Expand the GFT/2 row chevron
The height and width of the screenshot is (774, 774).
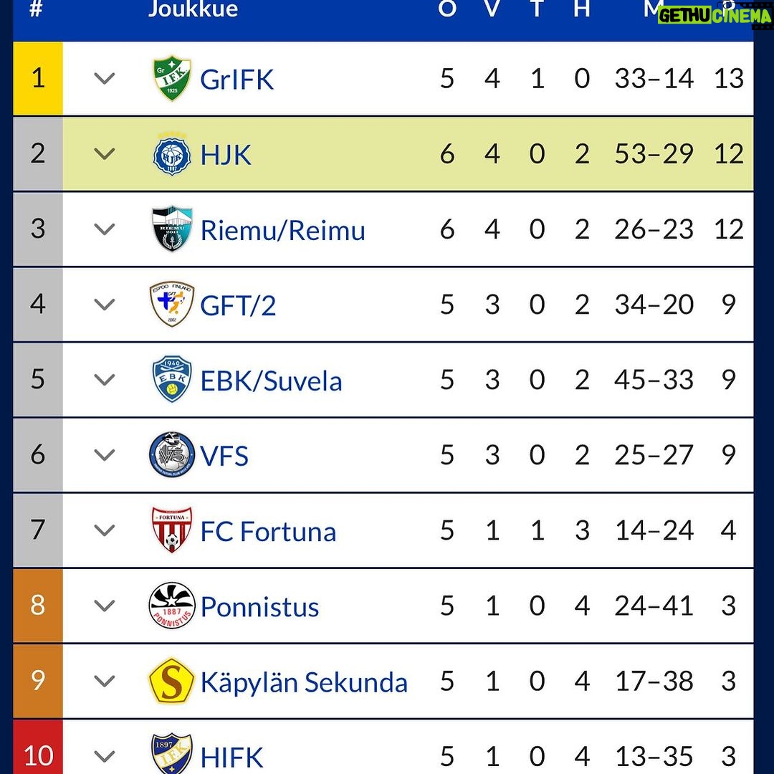click(x=104, y=305)
